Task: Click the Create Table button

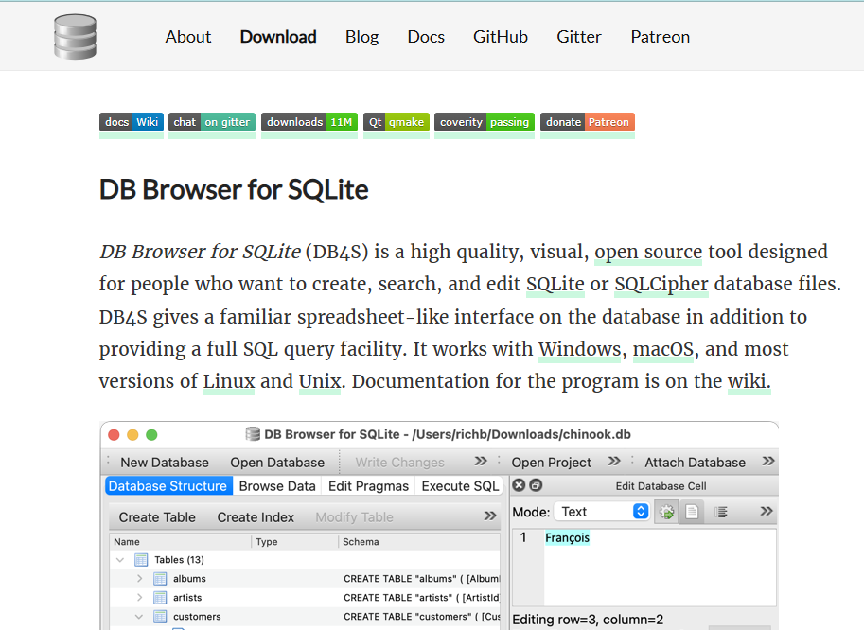Action: point(157,517)
